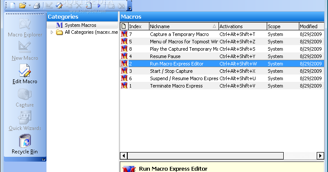Open the toolbar options dropdown at toolbar end
The height and width of the screenshot is (172, 328).
point(130,6)
